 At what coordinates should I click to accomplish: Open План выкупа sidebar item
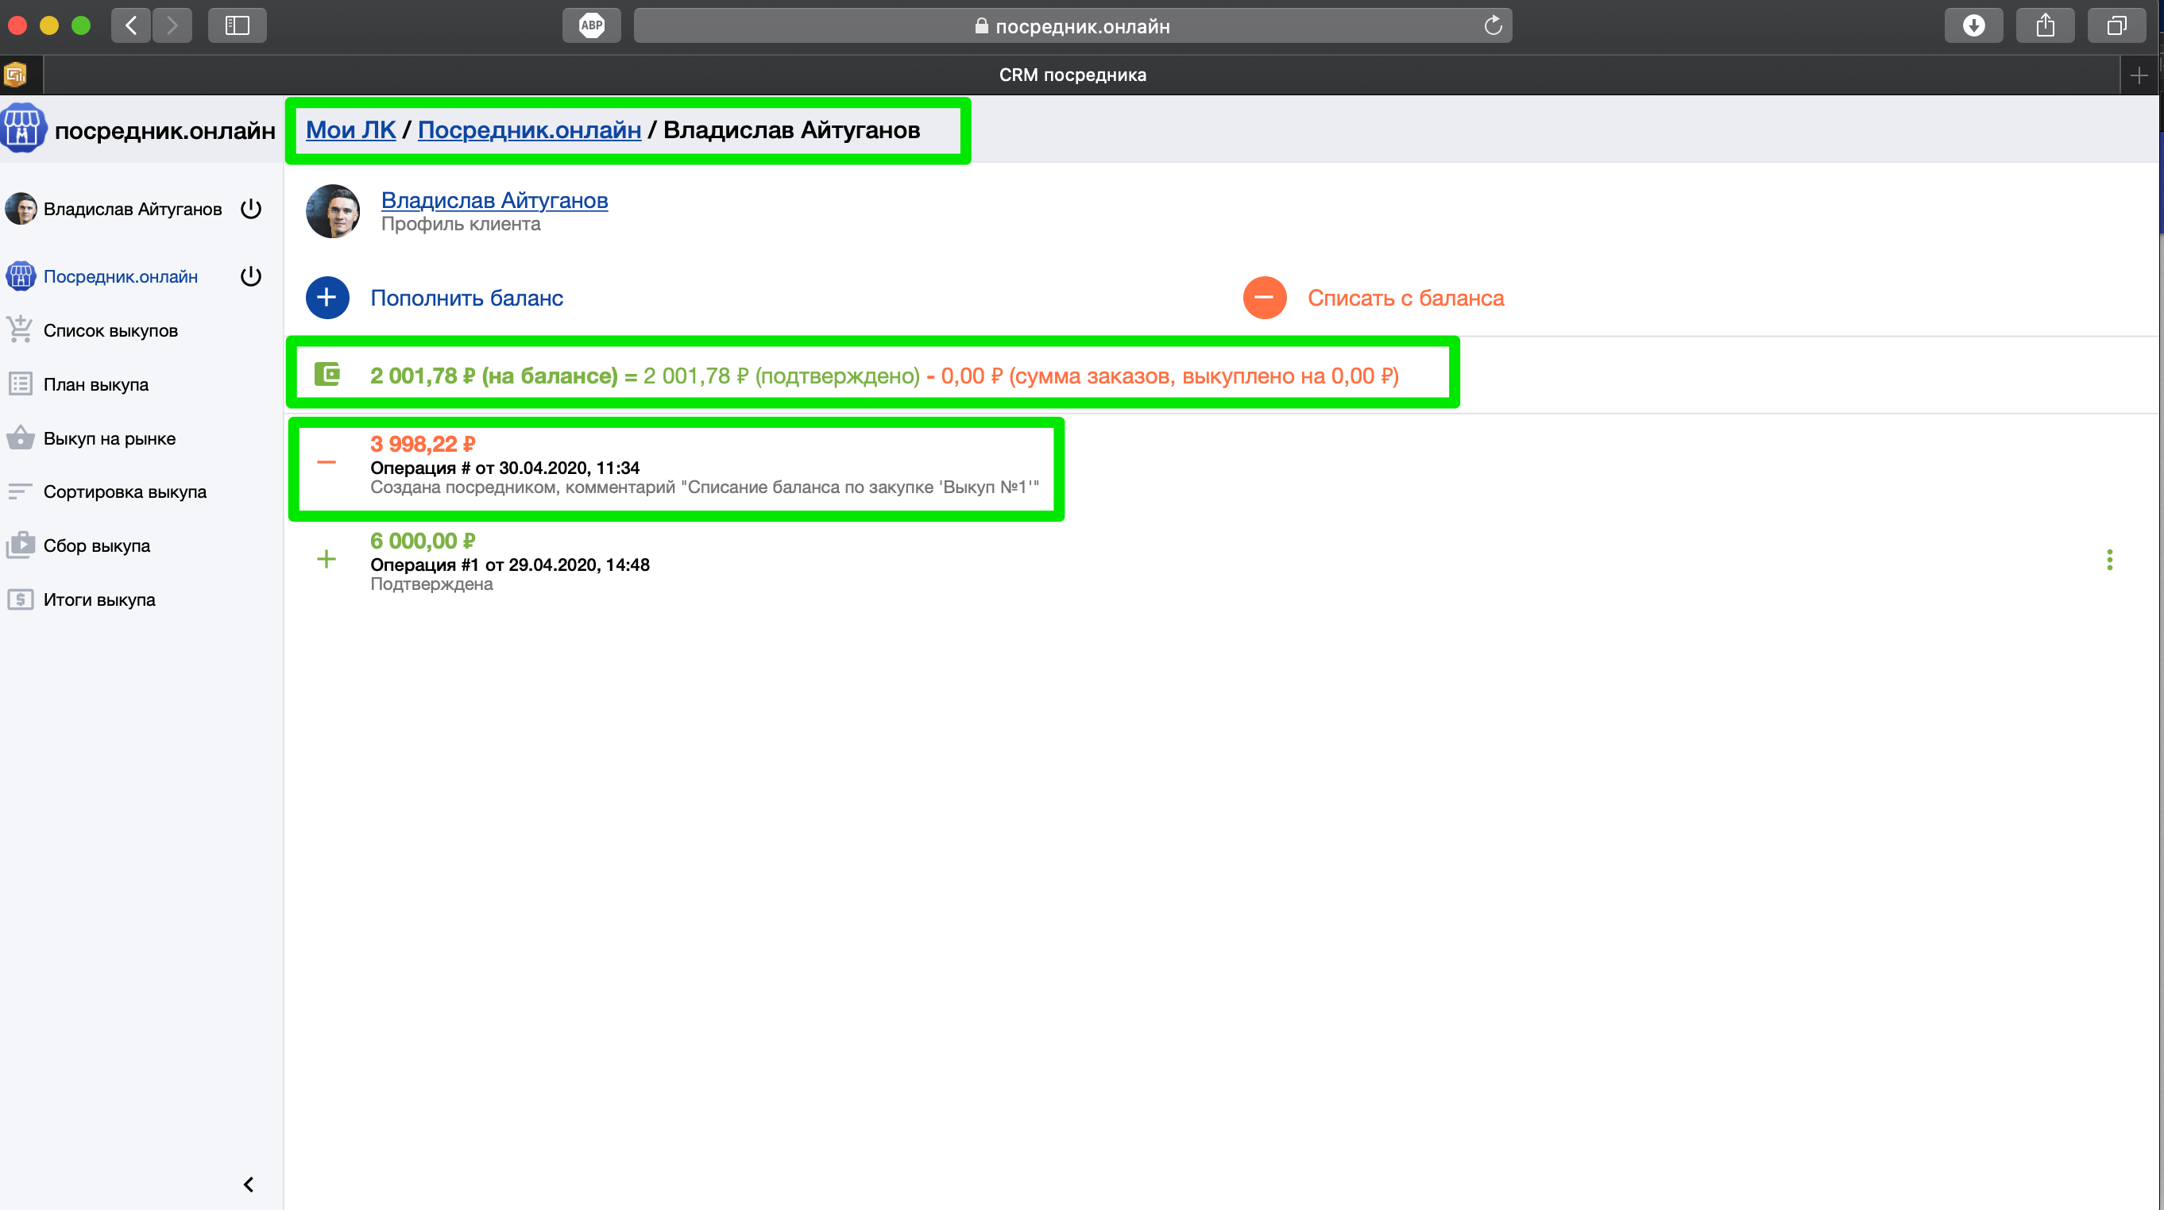tap(95, 384)
